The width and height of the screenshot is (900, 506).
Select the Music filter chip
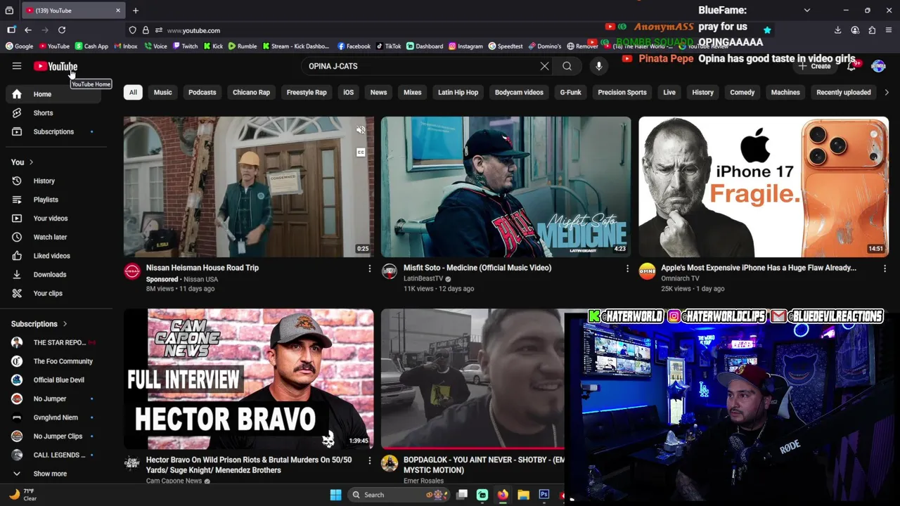coord(162,92)
